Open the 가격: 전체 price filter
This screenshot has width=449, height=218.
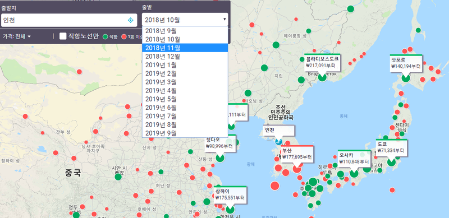[17, 36]
